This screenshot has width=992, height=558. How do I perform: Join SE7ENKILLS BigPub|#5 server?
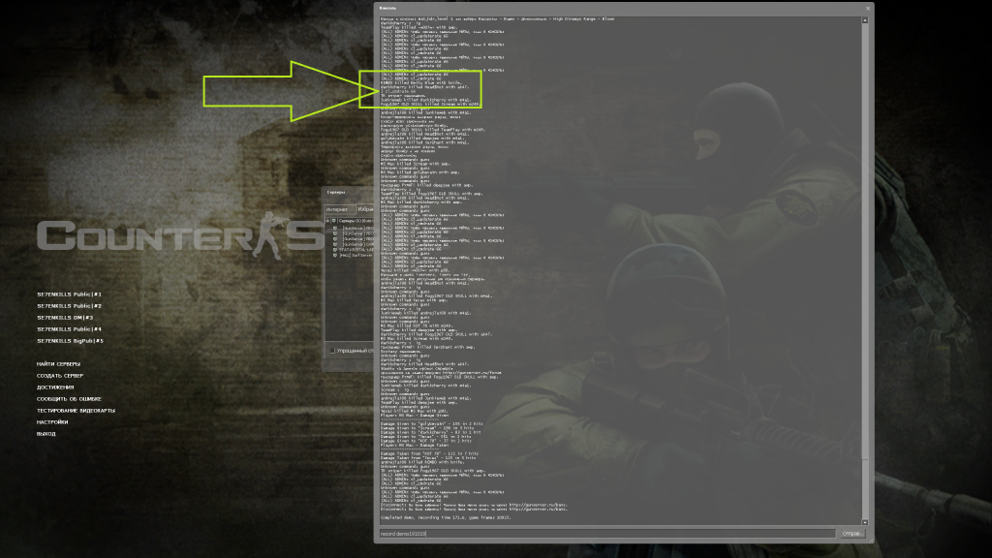pos(70,341)
